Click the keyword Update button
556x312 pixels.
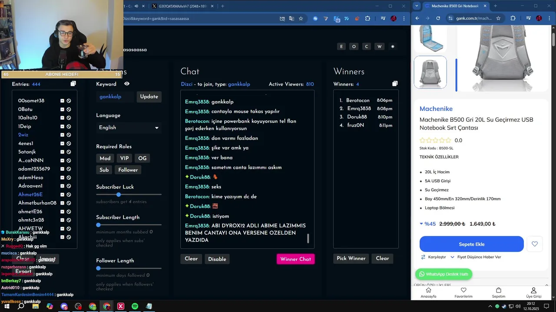149,97
